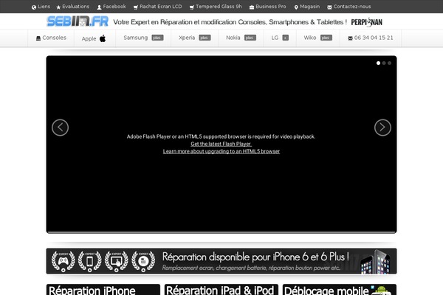The width and height of the screenshot is (443, 295).
Task: Click the console icon beside Consoles
Action: click(x=38, y=38)
